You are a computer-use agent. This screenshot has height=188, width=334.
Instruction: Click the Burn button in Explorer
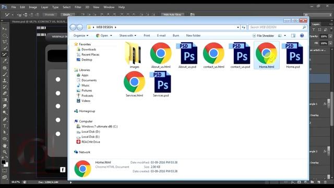(176, 36)
